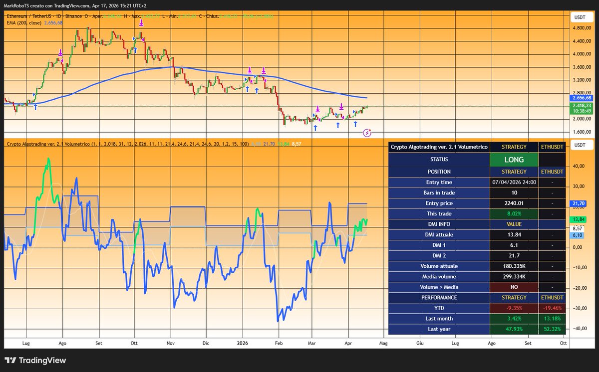599x372 pixels.
Task: Click the Last year ETHUSDT value 52.32%
Action: pyautogui.click(x=553, y=329)
